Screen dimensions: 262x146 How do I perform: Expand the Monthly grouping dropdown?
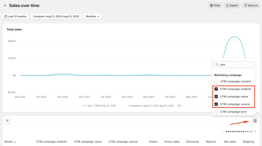coord(93,16)
